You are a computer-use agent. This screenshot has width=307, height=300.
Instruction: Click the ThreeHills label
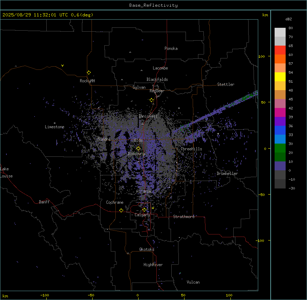pos(191,149)
